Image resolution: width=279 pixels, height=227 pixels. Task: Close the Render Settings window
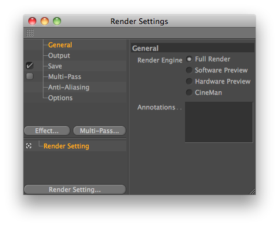pos(32,21)
